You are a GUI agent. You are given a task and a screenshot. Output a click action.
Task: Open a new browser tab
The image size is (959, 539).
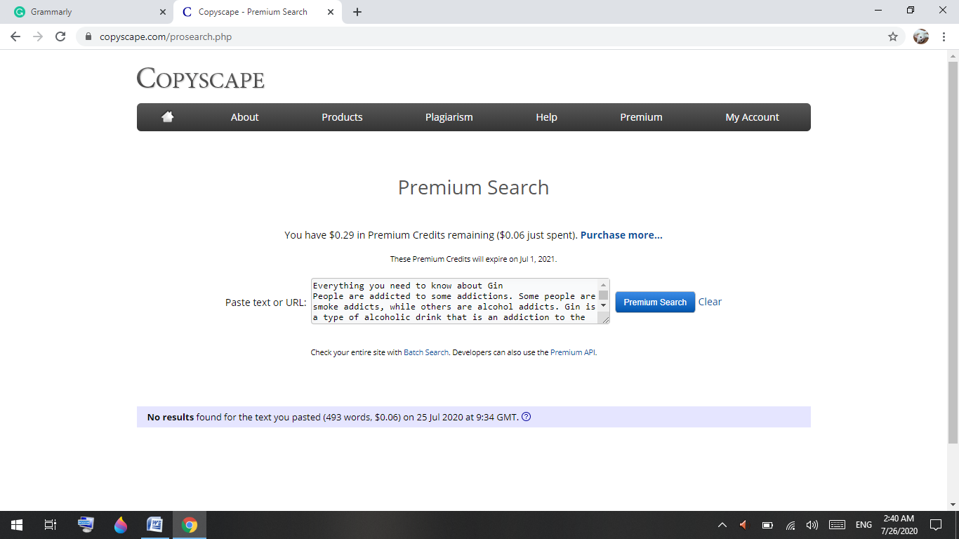click(x=357, y=12)
